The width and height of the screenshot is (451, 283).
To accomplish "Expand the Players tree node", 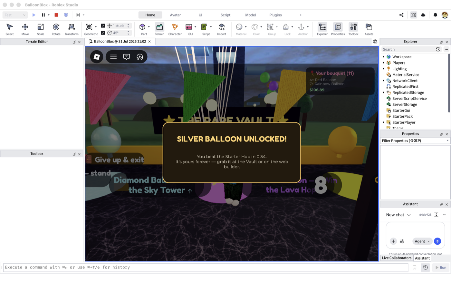I will [x=383, y=63].
